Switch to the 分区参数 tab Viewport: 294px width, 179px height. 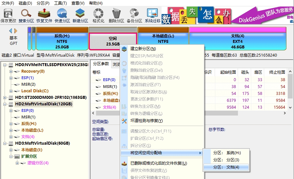tap(101, 64)
